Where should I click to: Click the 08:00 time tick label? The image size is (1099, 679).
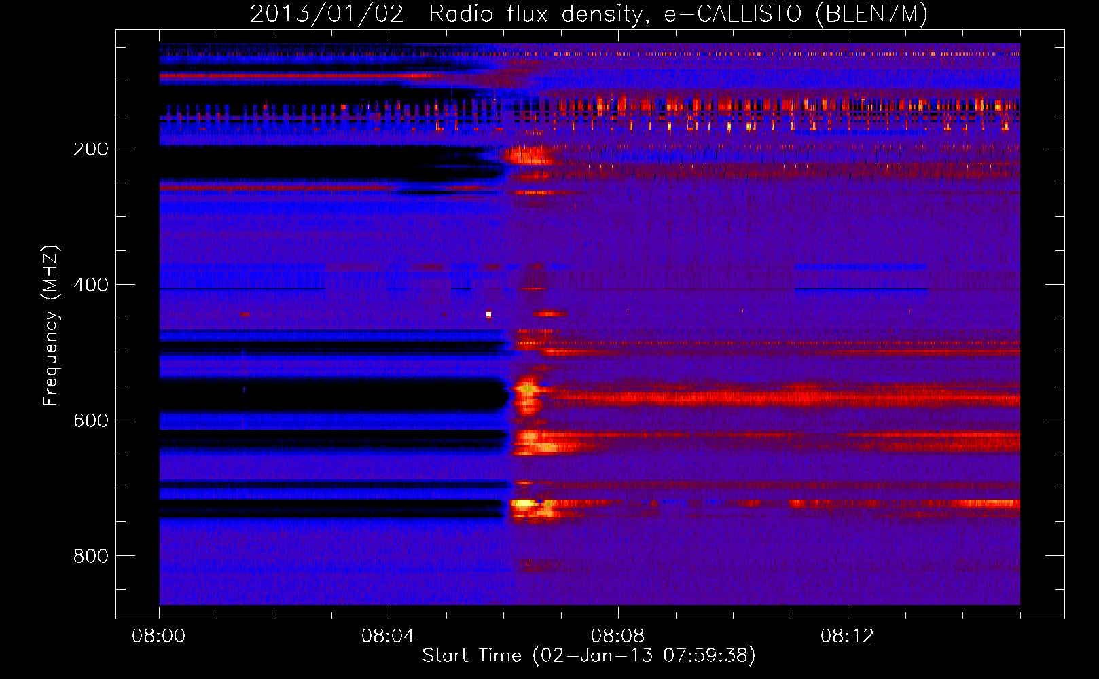click(159, 636)
